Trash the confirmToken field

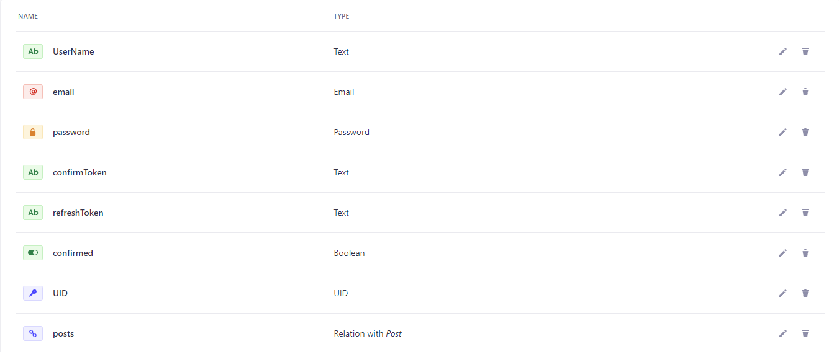click(805, 172)
